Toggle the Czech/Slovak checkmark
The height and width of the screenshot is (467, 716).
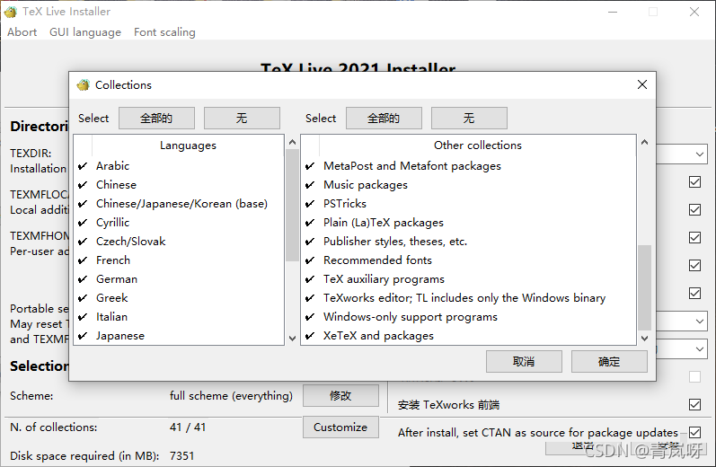pyautogui.click(x=83, y=242)
